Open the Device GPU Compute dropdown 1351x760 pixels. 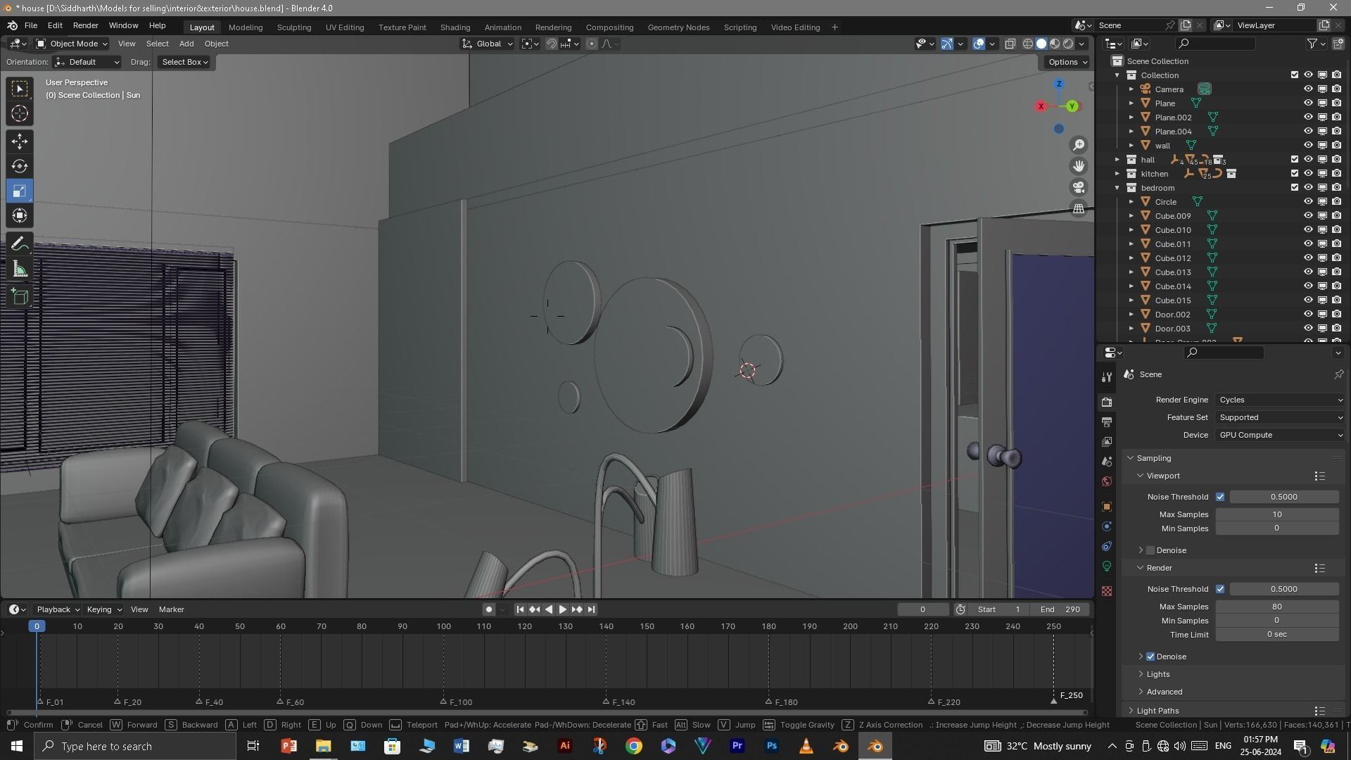(x=1281, y=435)
